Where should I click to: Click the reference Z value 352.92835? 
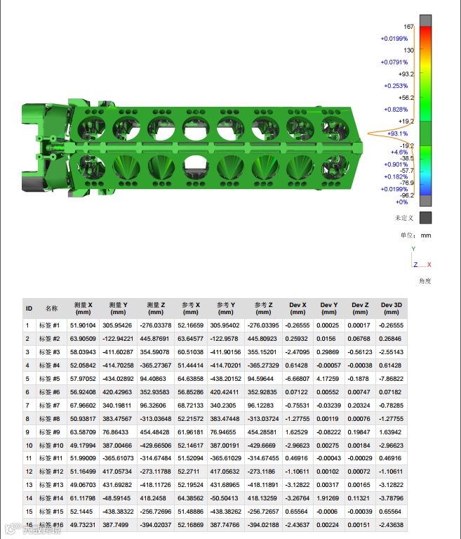[263, 392]
